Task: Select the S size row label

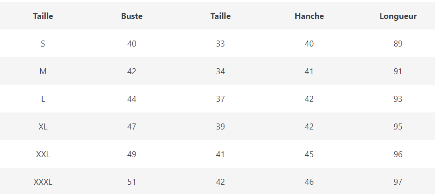Action: 43,44
